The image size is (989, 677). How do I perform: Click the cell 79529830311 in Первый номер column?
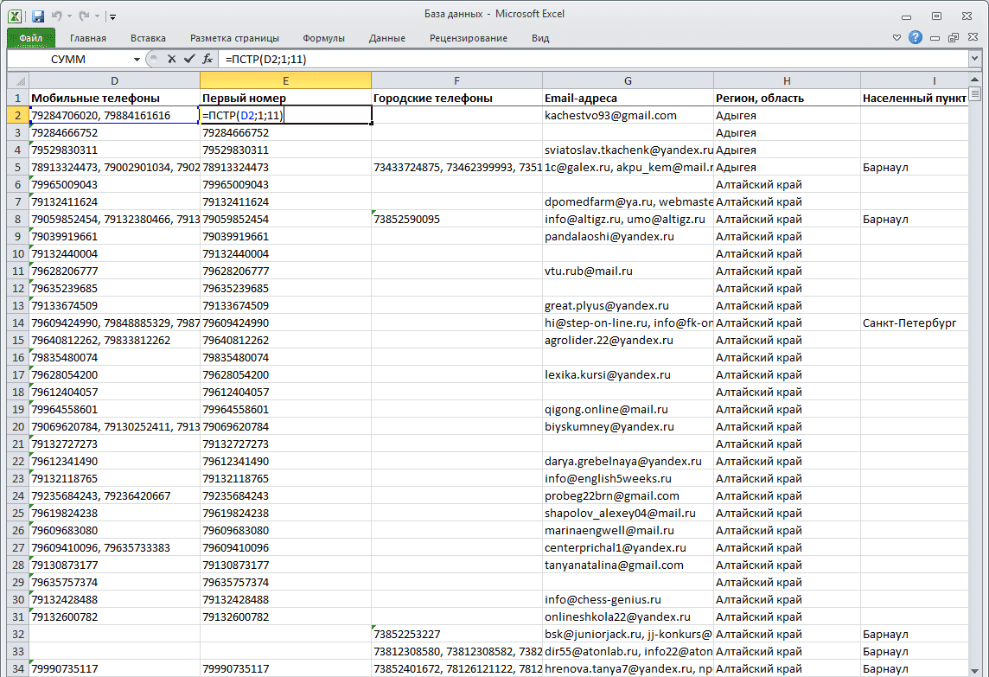(286, 150)
